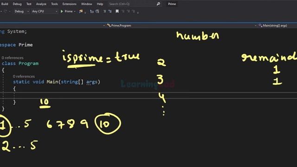Open the project dropdown arrow left of Prime.Program
This screenshot has height=167, width=297.
click(104, 26)
